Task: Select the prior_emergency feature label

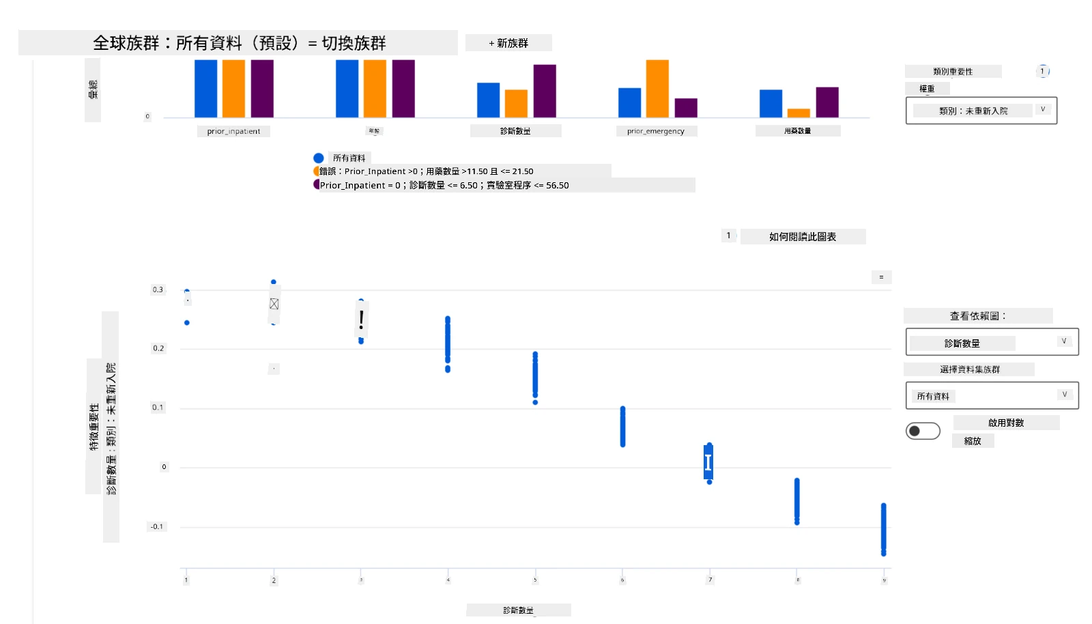Action: [x=656, y=131]
